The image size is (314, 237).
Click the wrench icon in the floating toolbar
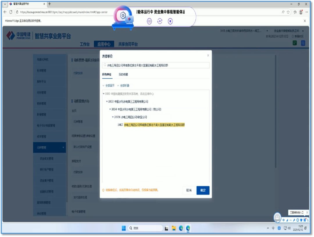click(x=294, y=220)
